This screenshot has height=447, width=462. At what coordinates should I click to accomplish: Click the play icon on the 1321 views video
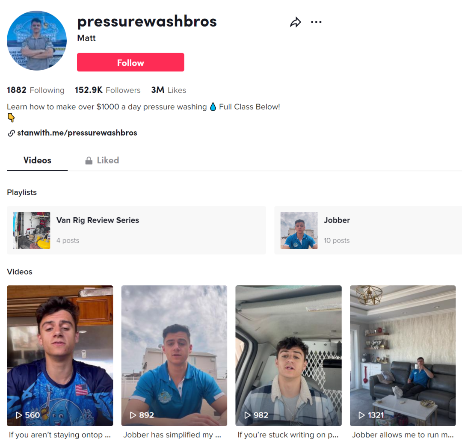362,415
